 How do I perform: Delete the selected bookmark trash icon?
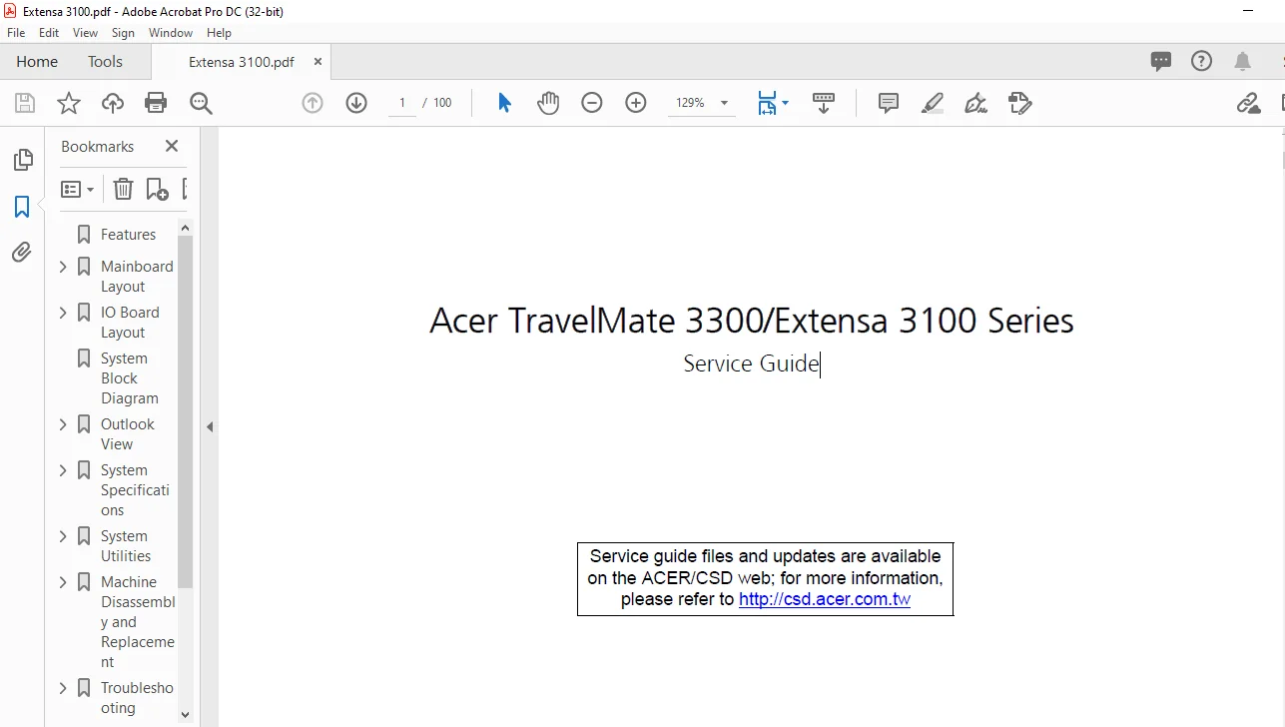pyautogui.click(x=123, y=189)
